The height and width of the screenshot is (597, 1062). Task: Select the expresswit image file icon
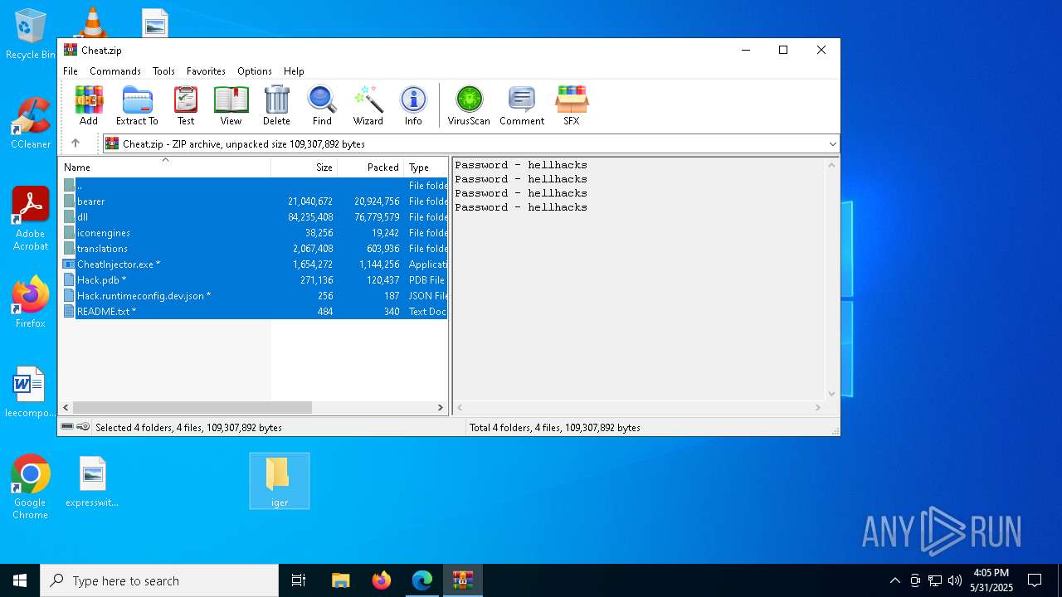tap(92, 481)
